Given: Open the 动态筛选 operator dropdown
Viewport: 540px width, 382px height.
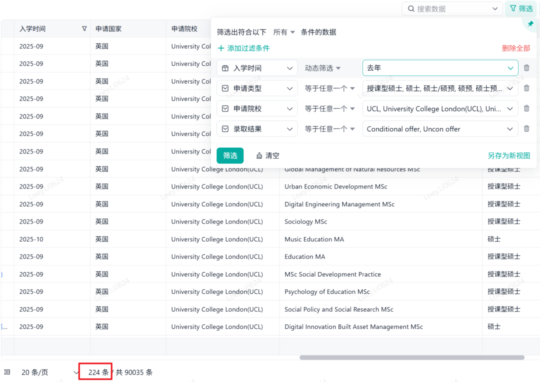Looking at the screenshot, I should (x=323, y=68).
